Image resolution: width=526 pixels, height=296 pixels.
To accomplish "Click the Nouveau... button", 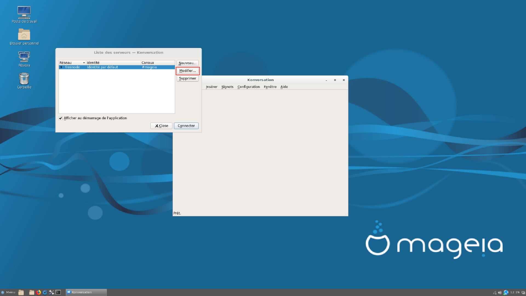I will [x=187, y=63].
